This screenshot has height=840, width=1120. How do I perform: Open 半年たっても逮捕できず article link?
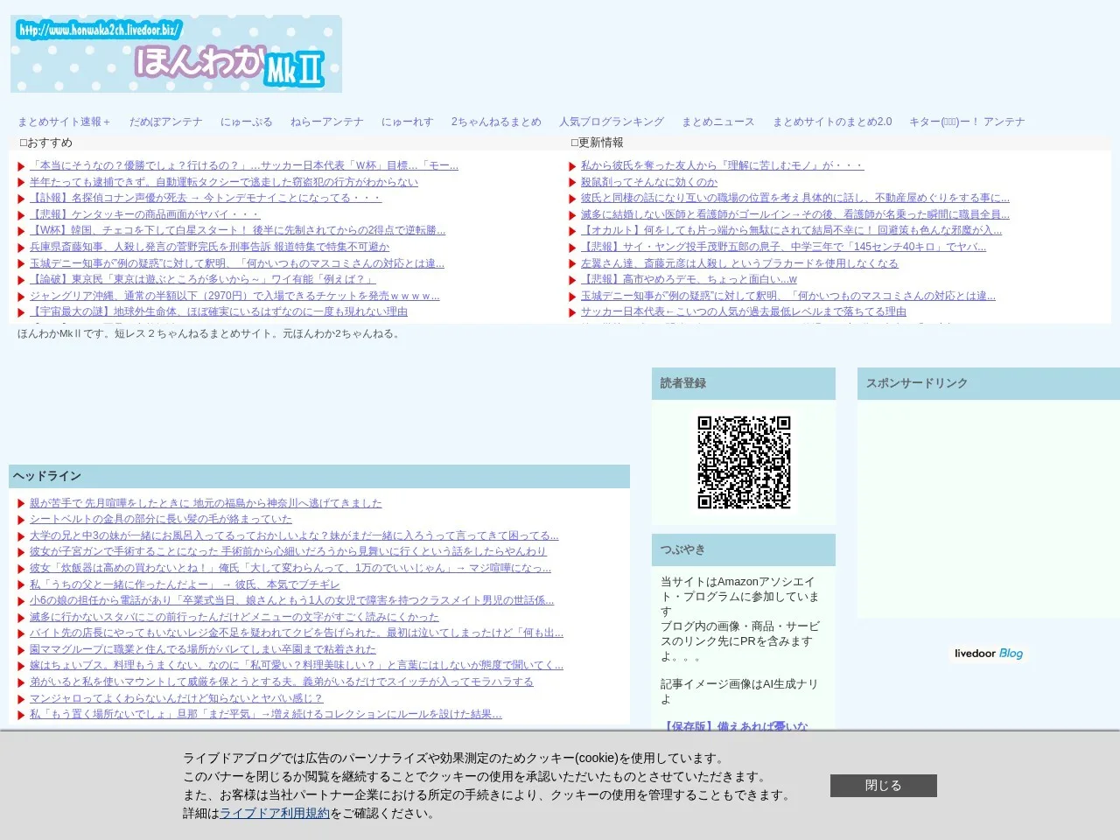(224, 182)
